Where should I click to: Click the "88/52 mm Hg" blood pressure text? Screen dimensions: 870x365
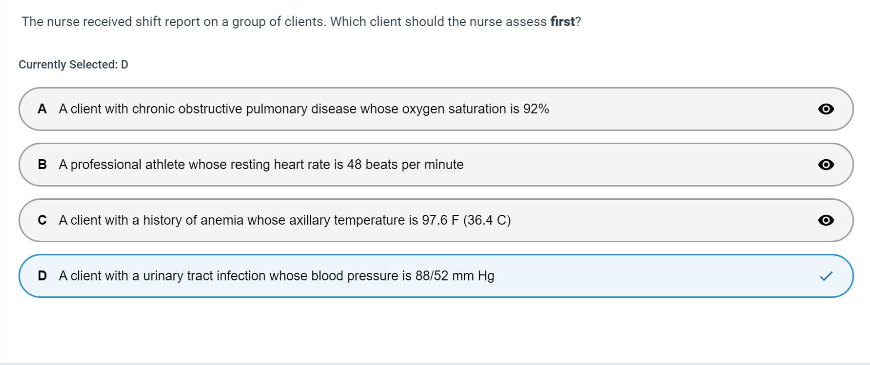click(454, 276)
